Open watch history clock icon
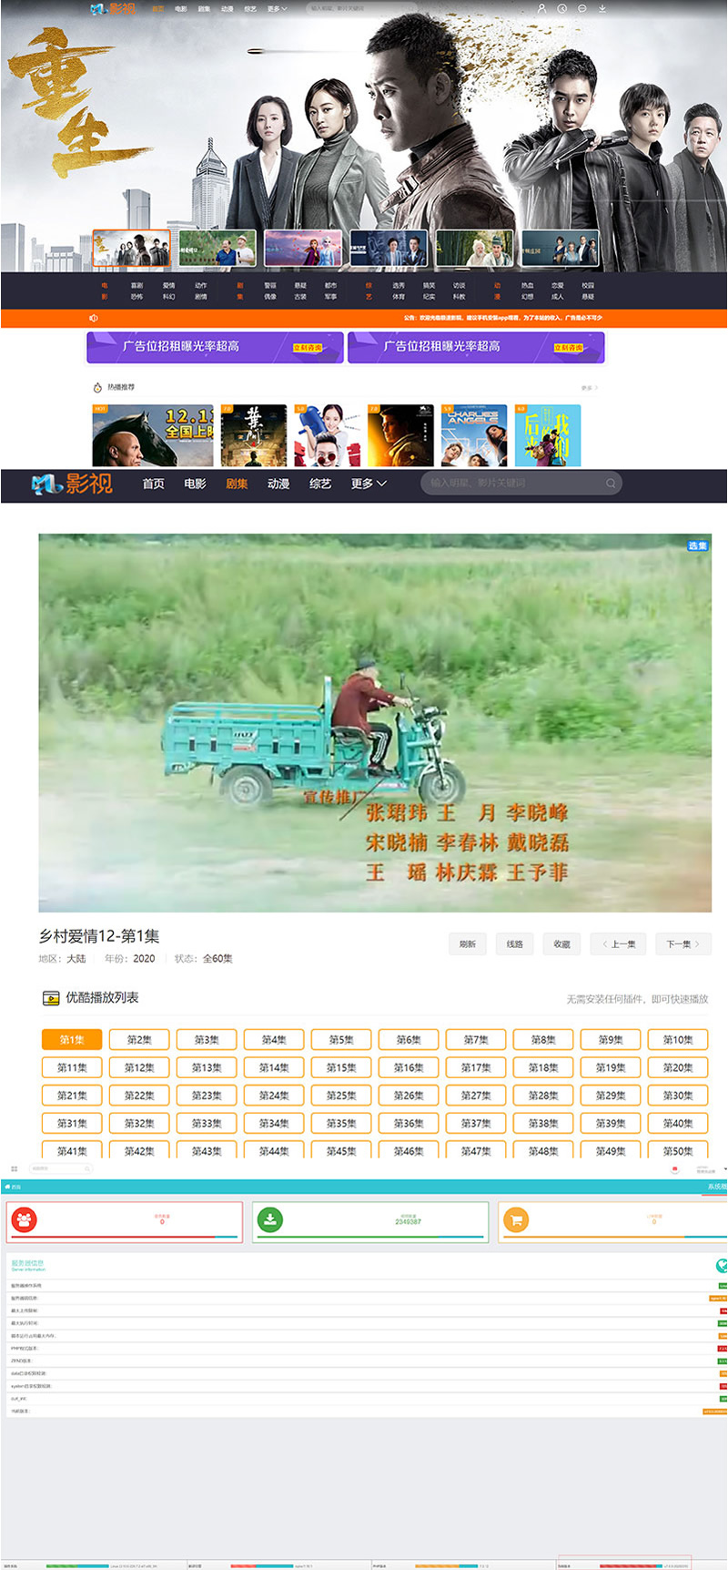The height and width of the screenshot is (1570, 728). (561, 8)
